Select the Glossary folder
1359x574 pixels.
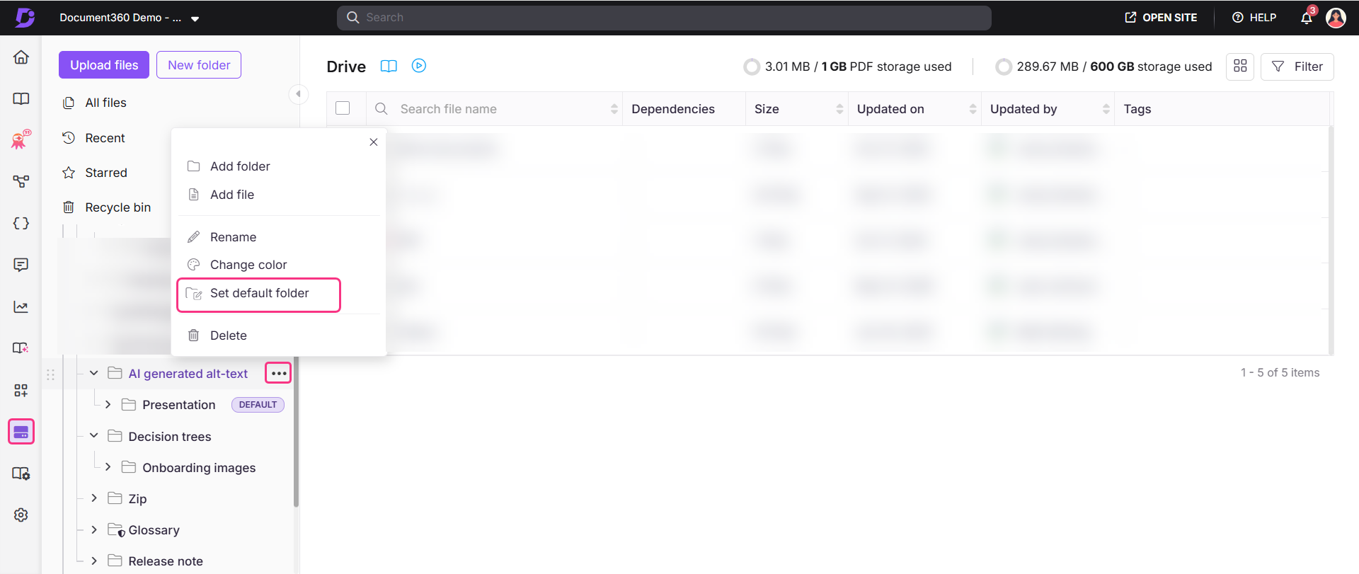(154, 530)
